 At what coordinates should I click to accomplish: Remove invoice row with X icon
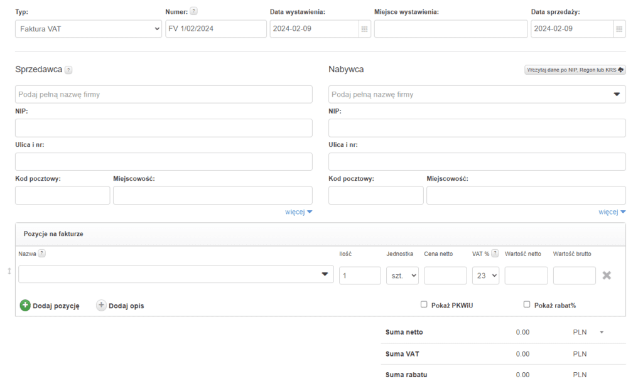(607, 276)
